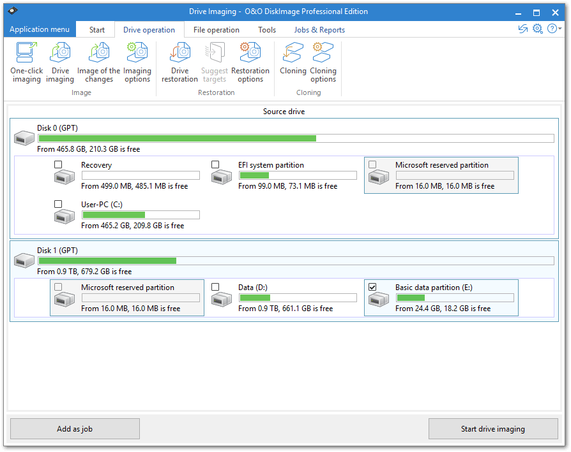Viewport: 571px width, 452px height.
Task: Click the app logo in title bar
Action: tap(12, 11)
